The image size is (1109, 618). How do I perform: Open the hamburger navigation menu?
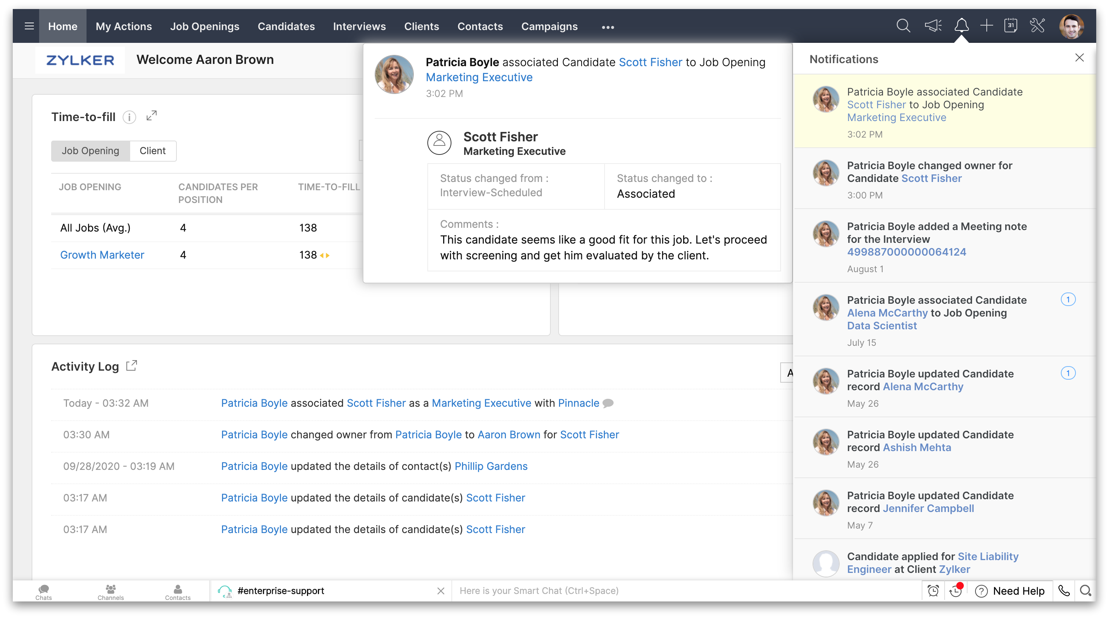click(29, 26)
